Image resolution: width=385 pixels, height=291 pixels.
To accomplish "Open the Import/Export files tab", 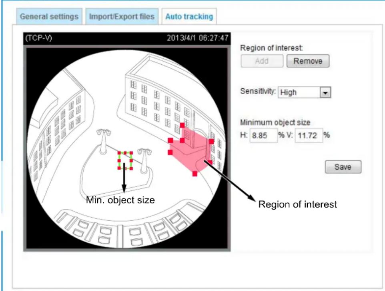I will 122,16.
